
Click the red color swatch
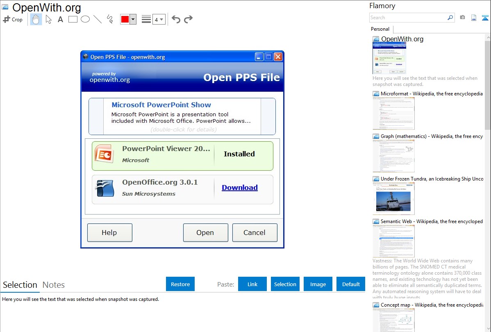coord(125,19)
